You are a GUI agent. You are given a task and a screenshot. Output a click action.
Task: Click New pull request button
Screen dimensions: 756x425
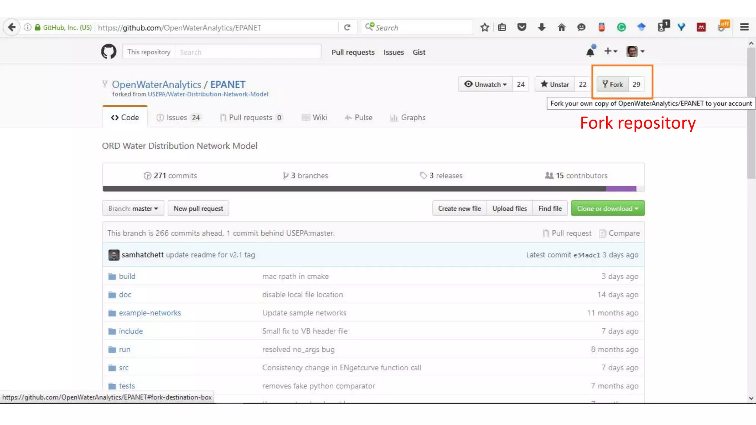[x=199, y=208]
